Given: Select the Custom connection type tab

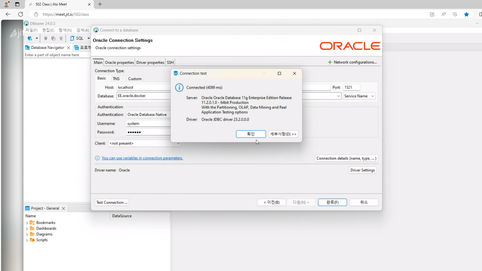Looking at the screenshot, I should [135, 79].
